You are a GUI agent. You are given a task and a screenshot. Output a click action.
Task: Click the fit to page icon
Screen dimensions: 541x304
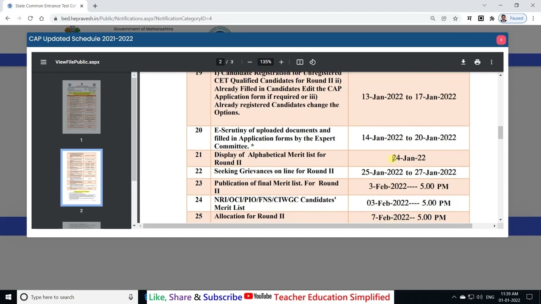300,62
